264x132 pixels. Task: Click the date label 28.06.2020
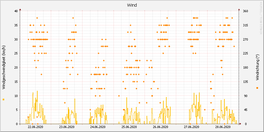click(223, 127)
